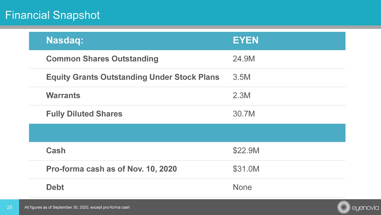Click the slide number 25 badge

(x=10, y=207)
